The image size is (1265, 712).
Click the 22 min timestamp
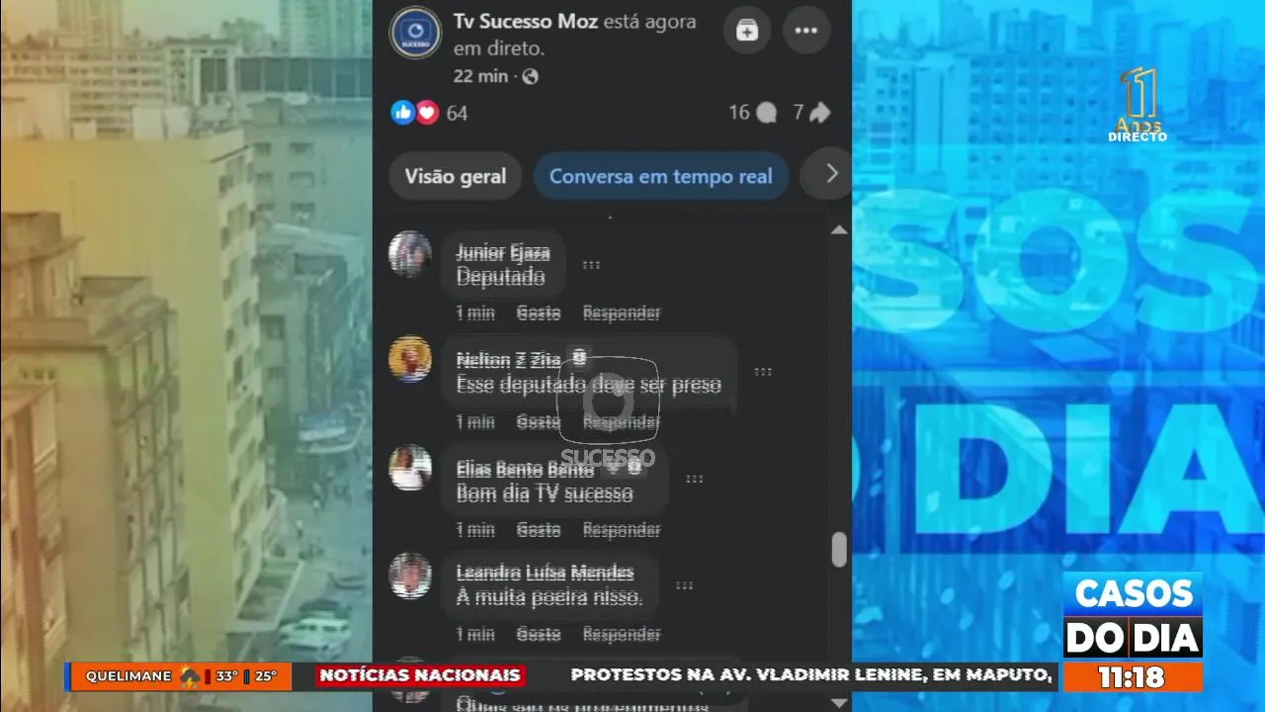(x=480, y=76)
